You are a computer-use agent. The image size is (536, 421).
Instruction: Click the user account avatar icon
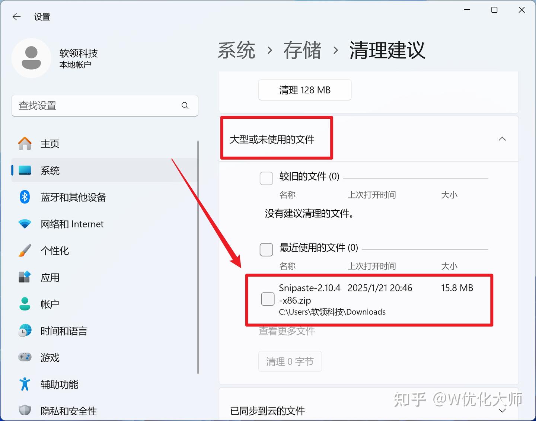[31, 58]
